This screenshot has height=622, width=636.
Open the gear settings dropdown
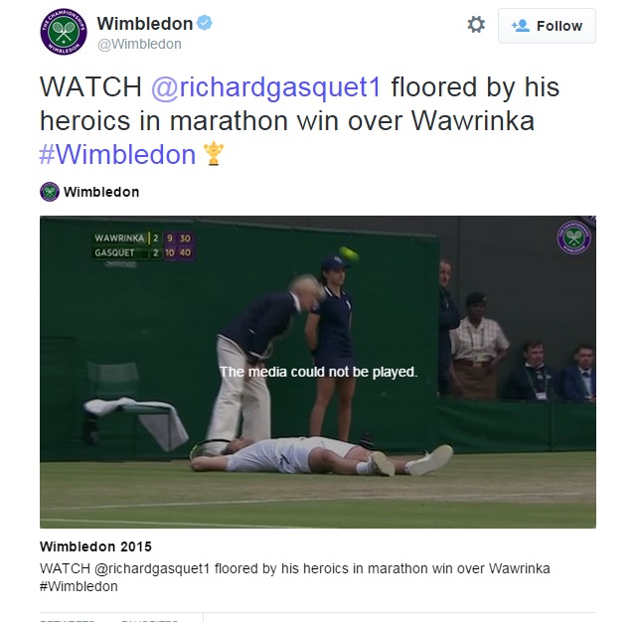click(x=476, y=25)
